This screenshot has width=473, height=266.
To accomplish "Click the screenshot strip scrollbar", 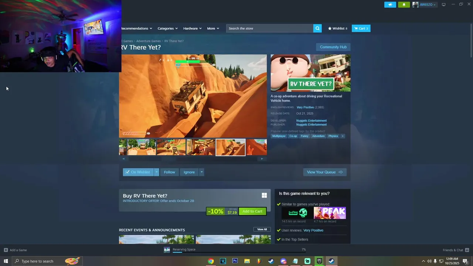I will coord(193,159).
